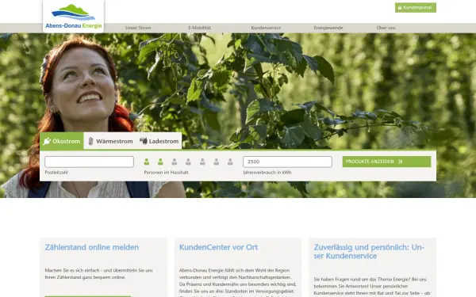Click the Produkte anzeigen button
The height and width of the screenshot is (297, 476).
point(387,162)
